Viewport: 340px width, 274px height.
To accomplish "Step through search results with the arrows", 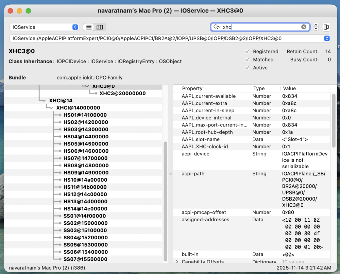I will click(316, 27).
